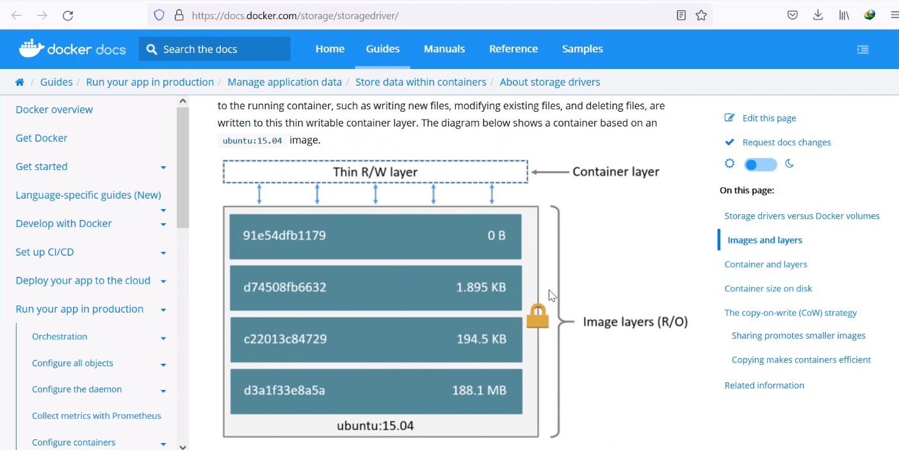Image resolution: width=899 pixels, height=459 pixels.
Task: Open the Reference navigation tab
Action: coord(513,49)
